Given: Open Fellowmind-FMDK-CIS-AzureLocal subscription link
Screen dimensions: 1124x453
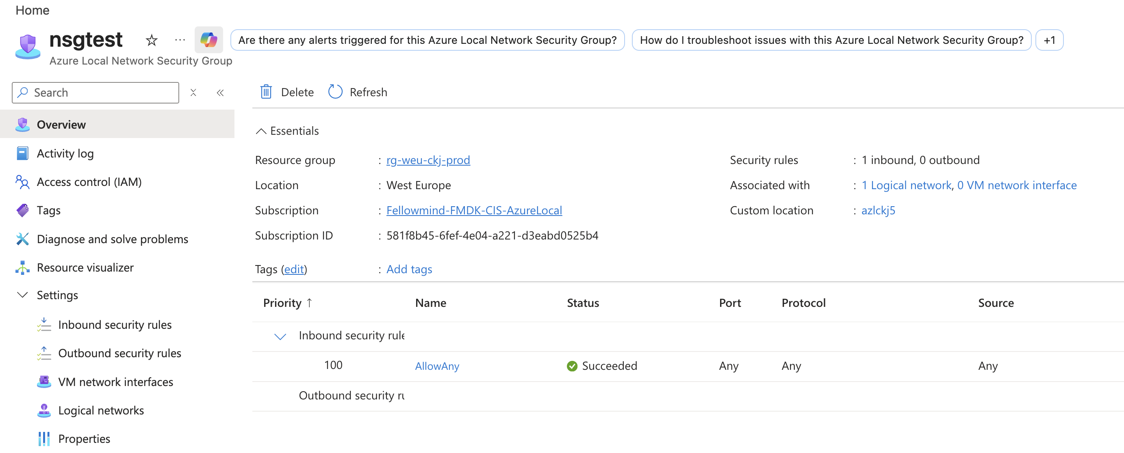Looking at the screenshot, I should point(474,211).
